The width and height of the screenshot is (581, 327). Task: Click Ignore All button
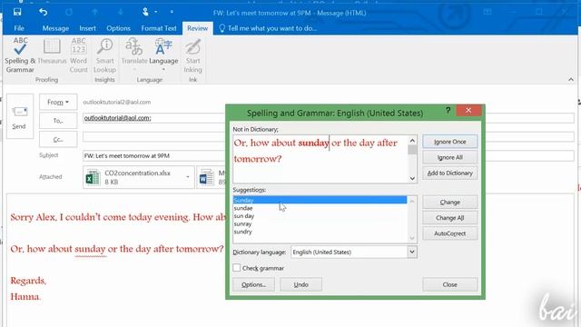(450, 157)
